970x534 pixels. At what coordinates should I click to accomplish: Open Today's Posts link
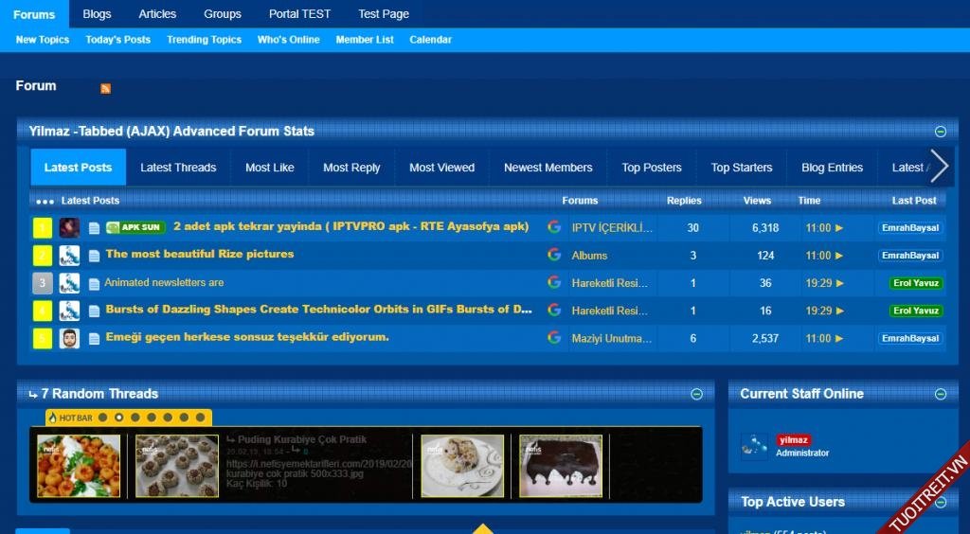[117, 40]
